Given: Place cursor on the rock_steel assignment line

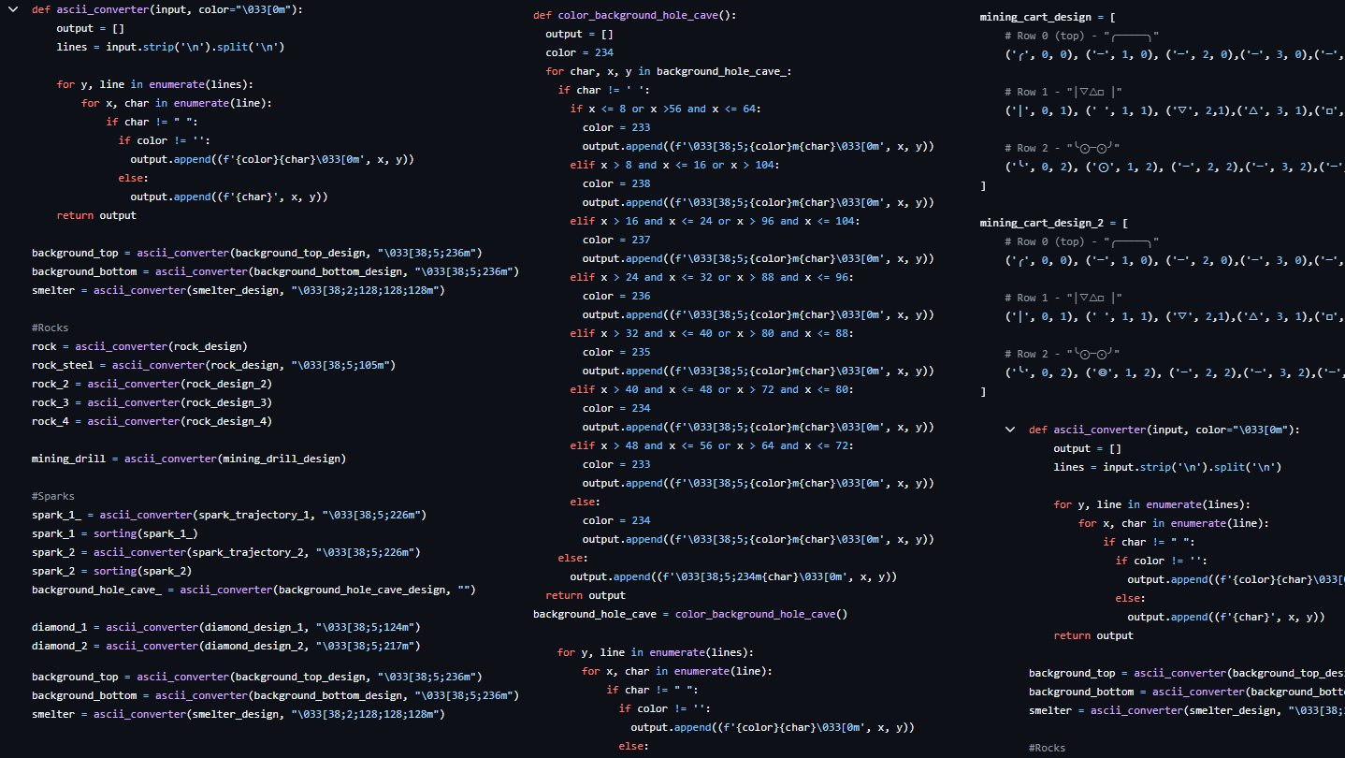Looking at the screenshot, I should pyautogui.click(x=213, y=365).
